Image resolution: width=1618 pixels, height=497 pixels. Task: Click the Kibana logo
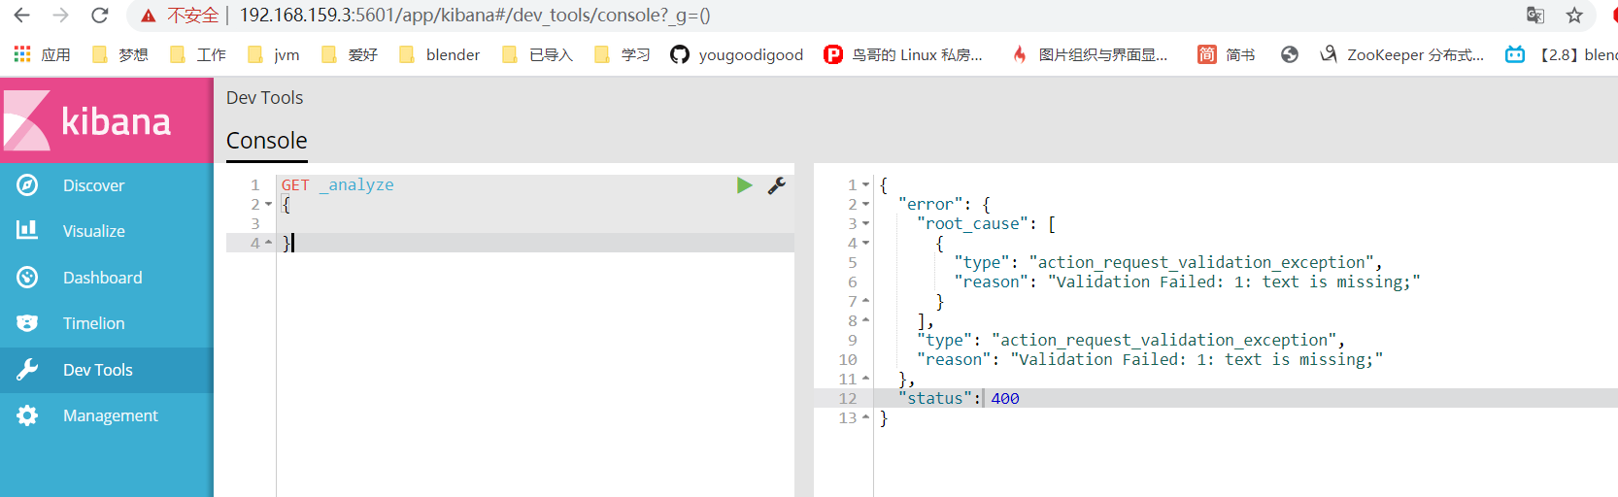107,120
